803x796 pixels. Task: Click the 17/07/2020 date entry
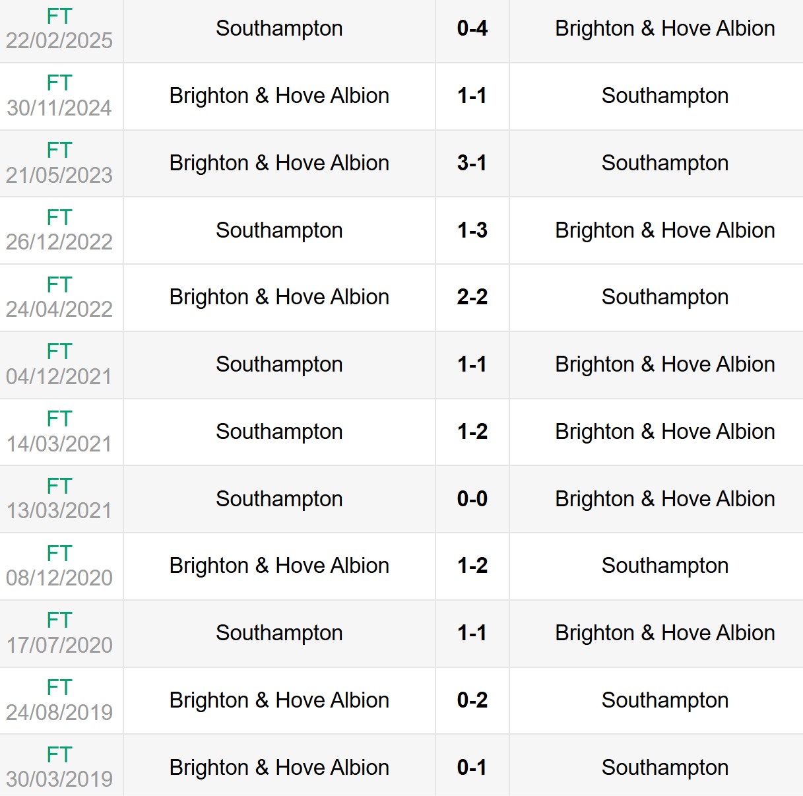[59, 646]
